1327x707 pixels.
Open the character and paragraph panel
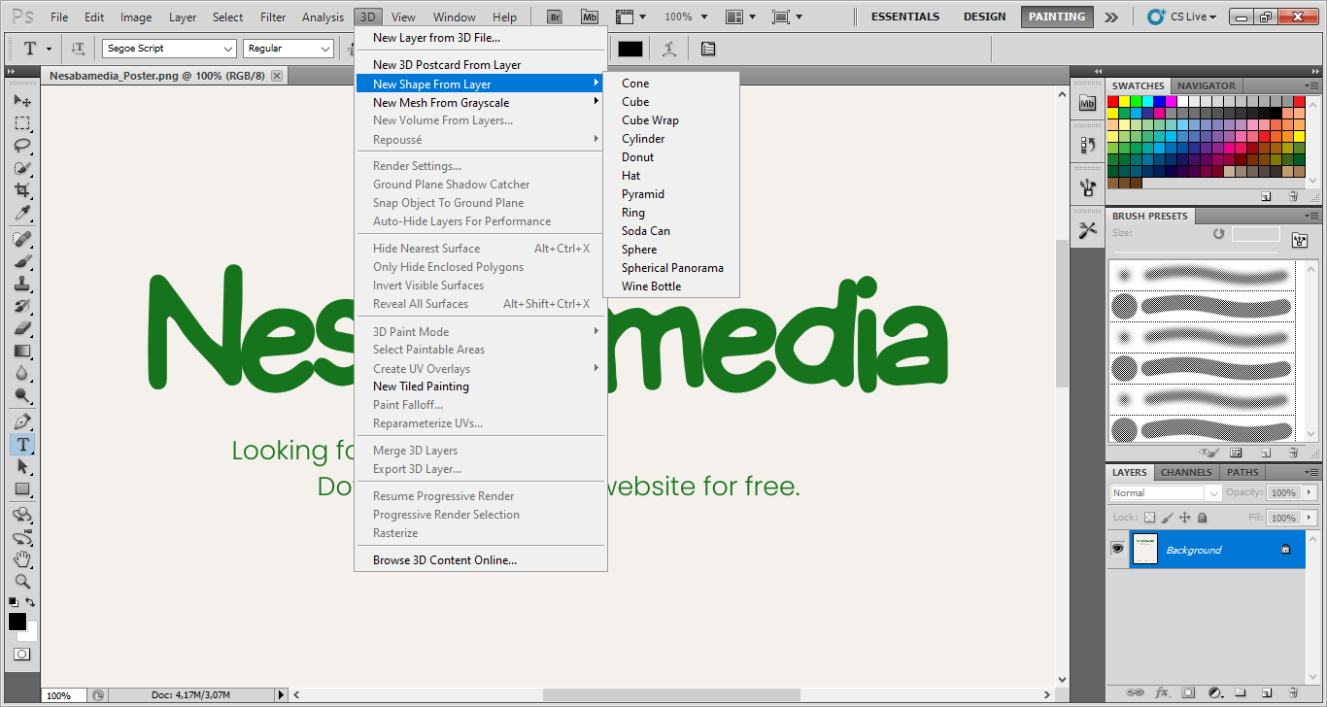[708, 49]
